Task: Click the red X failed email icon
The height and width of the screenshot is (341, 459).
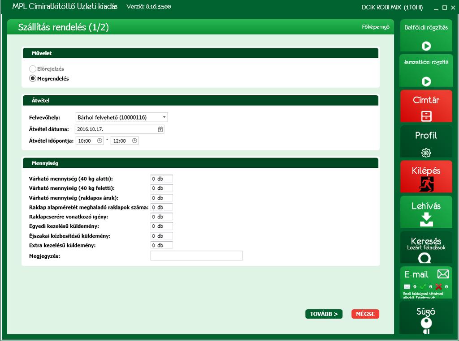Action: (438, 287)
